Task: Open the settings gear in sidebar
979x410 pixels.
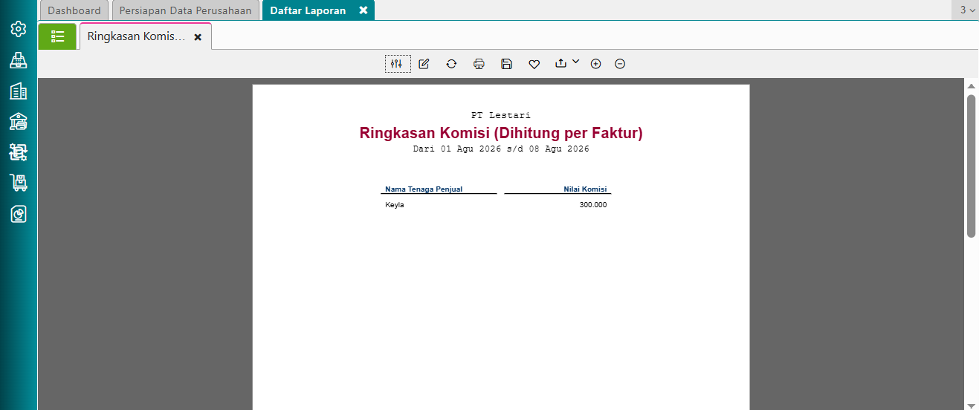Action: (19, 29)
